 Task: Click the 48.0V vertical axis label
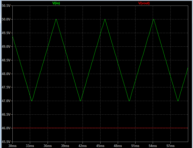[x=6, y=74]
